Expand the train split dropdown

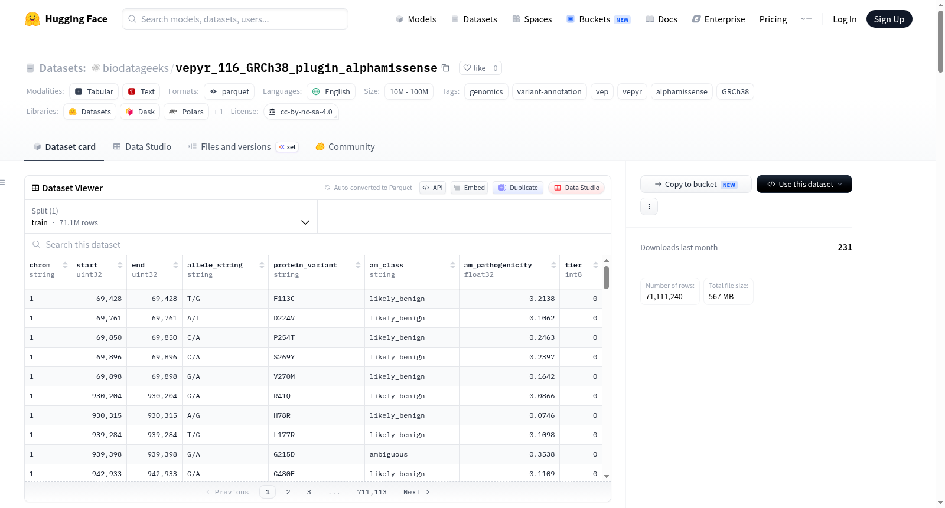point(171,217)
